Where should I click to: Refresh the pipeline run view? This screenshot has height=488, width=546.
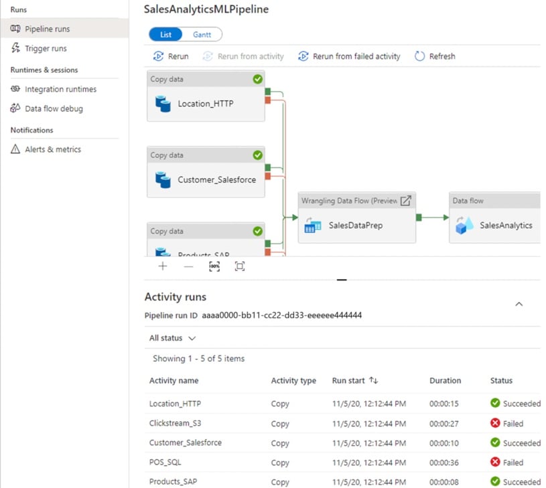coord(435,56)
